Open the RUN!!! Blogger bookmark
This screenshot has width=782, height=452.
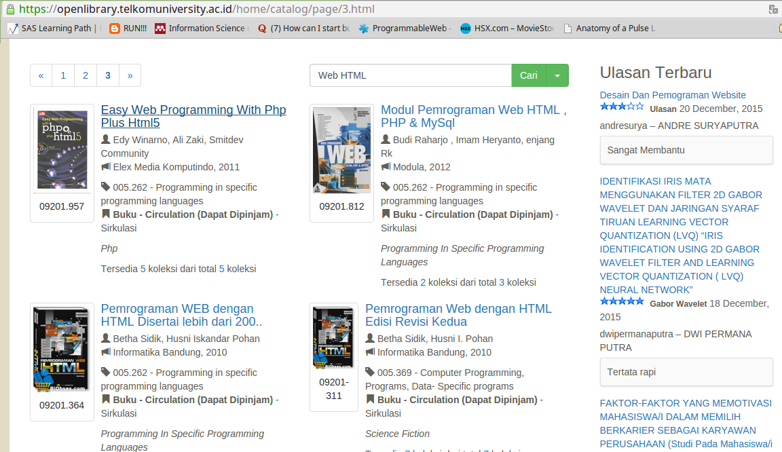click(x=128, y=29)
